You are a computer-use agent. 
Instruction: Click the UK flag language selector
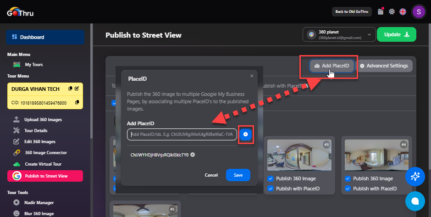point(403,12)
